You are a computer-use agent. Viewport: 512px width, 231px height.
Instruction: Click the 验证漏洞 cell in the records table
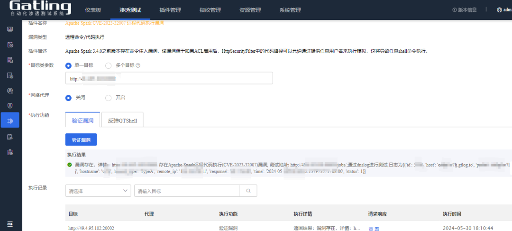pos(228,228)
